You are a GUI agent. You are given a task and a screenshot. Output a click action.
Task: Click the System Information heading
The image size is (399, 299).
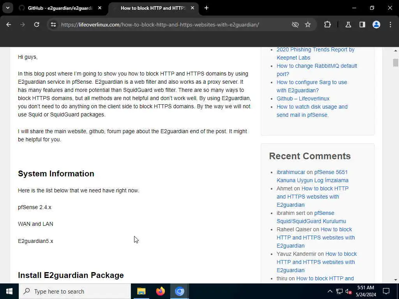[56, 174]
